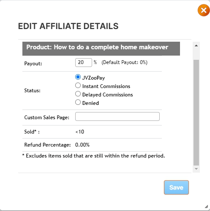Click the Sold value <10
210x211 pixels.
(79, 132)
